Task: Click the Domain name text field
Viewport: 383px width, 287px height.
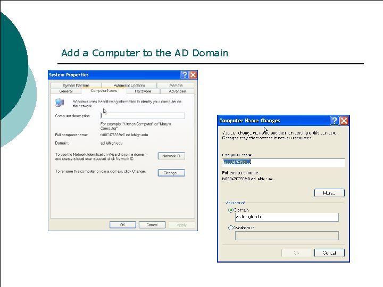Action: point(287,217)
